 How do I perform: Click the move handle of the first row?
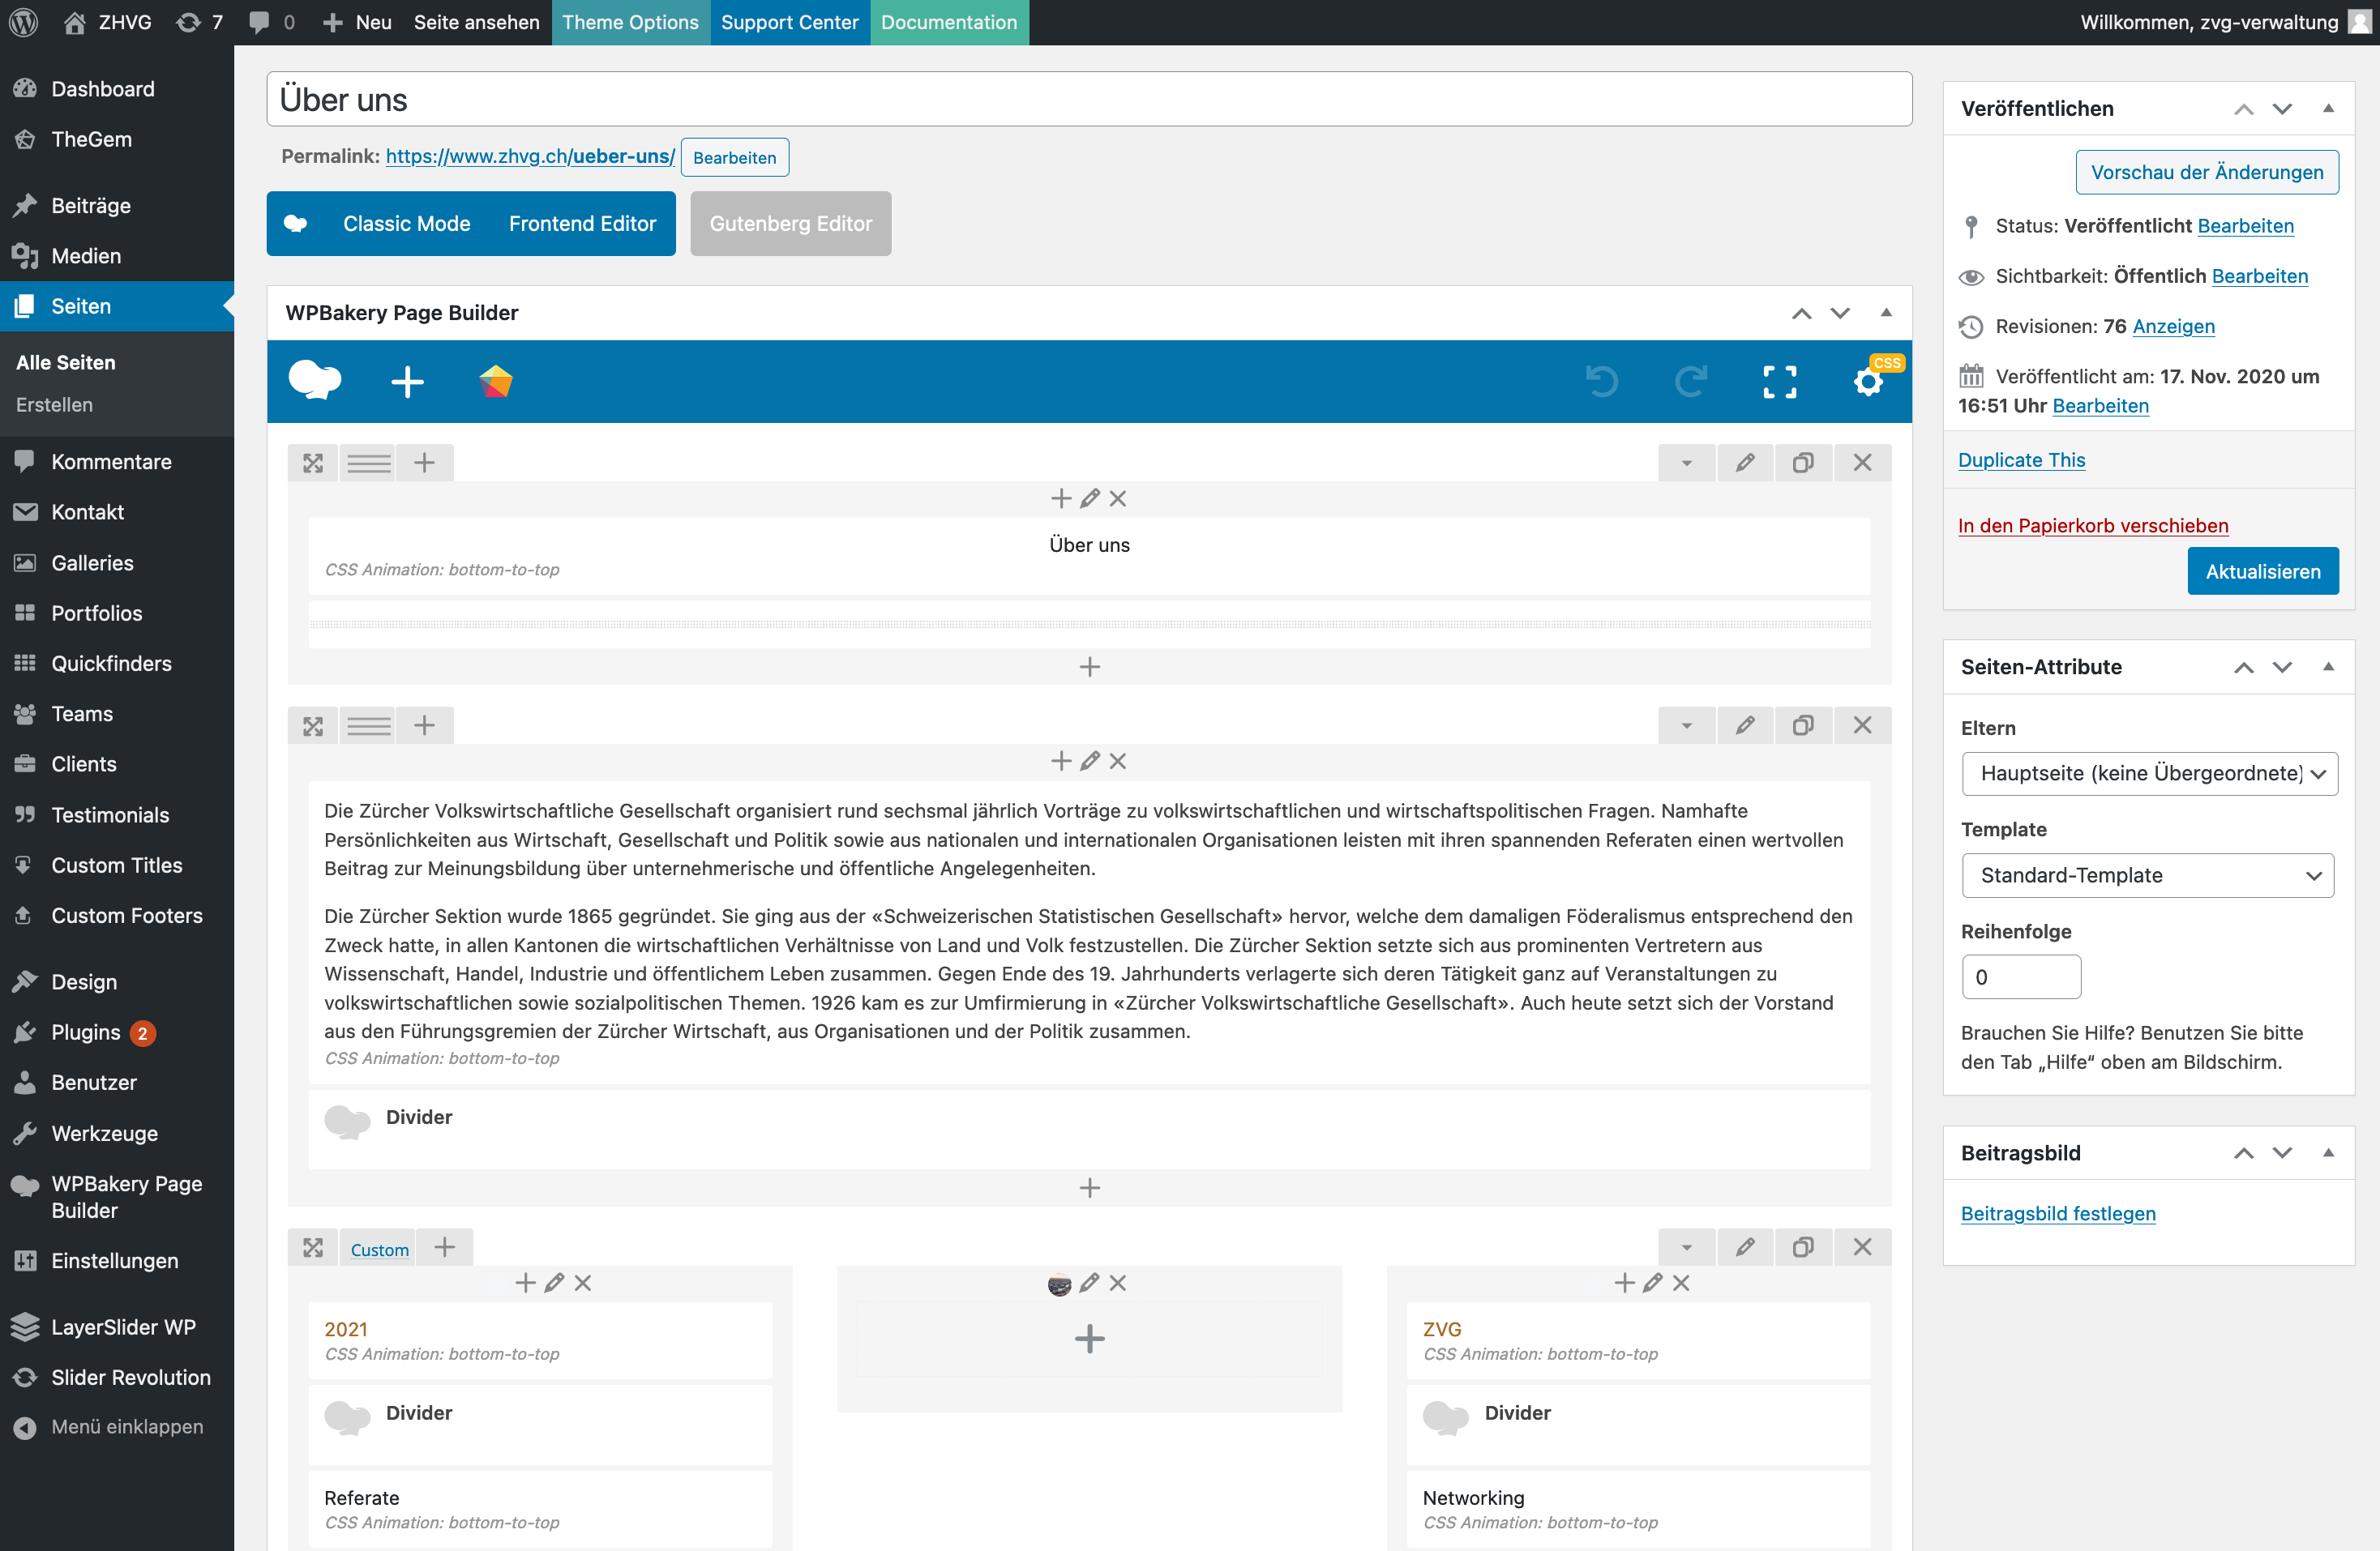[x=313, y=463]
